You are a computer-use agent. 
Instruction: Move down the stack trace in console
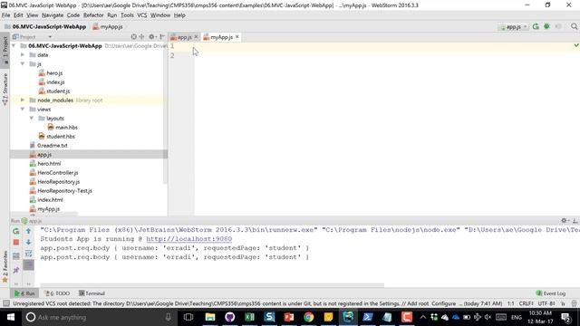(28, 243)
